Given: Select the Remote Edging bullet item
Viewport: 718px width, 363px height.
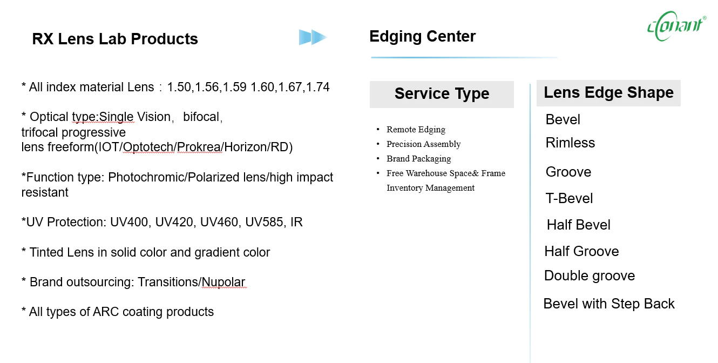Looking at the screenshot, I should tap(416, 130).
